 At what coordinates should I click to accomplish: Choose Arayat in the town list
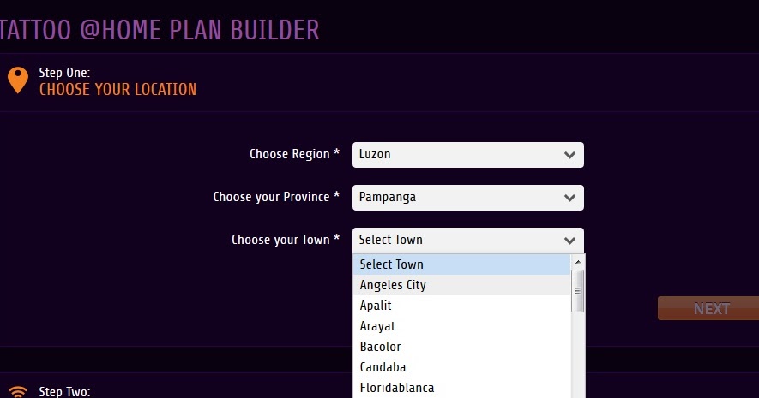pyautogui.click(x=461, y=326)
